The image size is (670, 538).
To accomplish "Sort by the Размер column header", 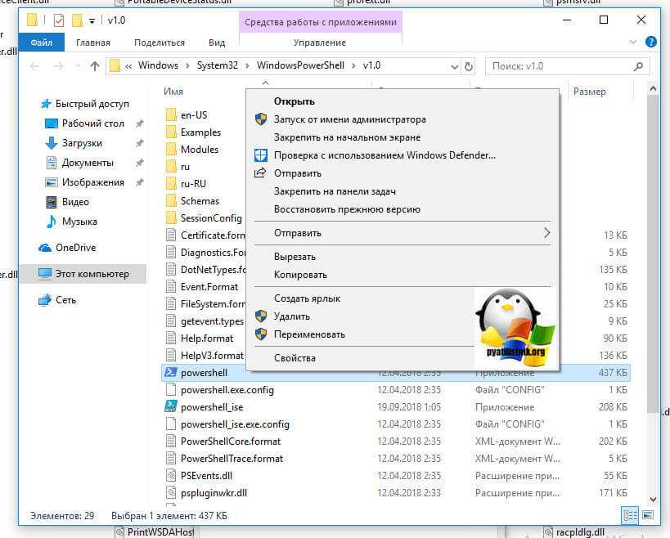I will coord(589,92).
